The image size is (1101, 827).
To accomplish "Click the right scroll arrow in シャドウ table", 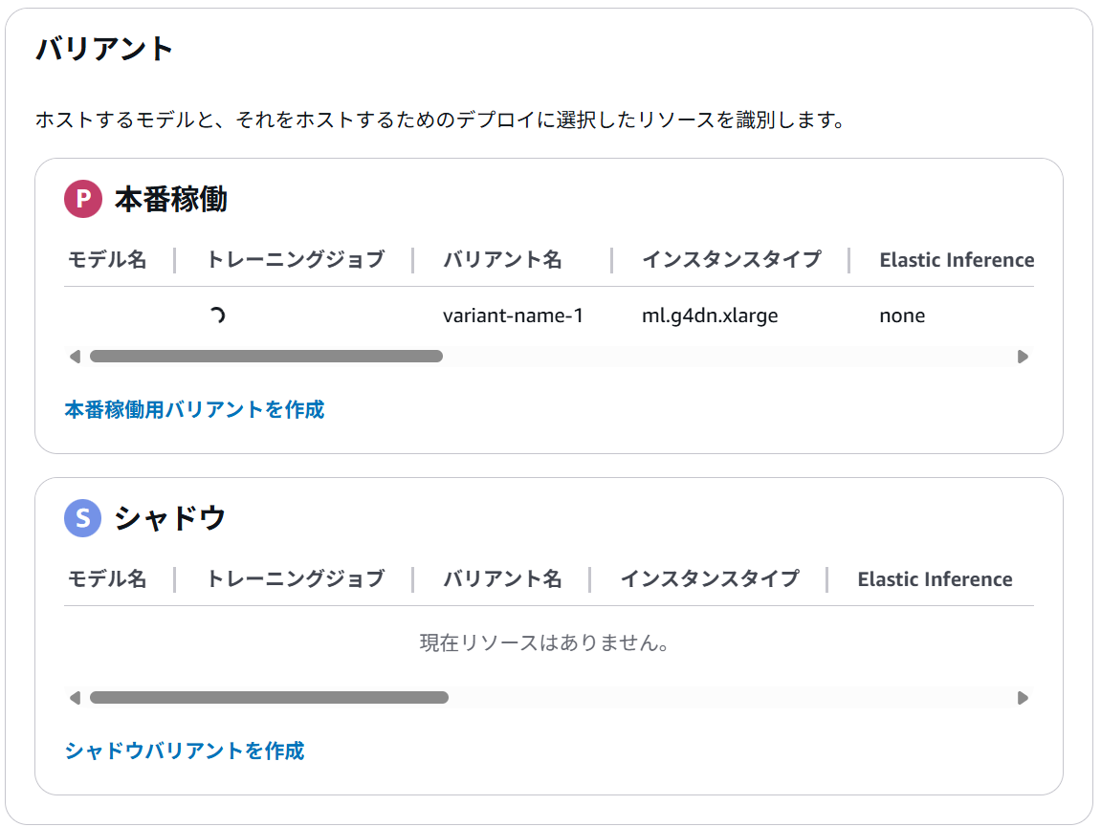I will pos(1023,697).
